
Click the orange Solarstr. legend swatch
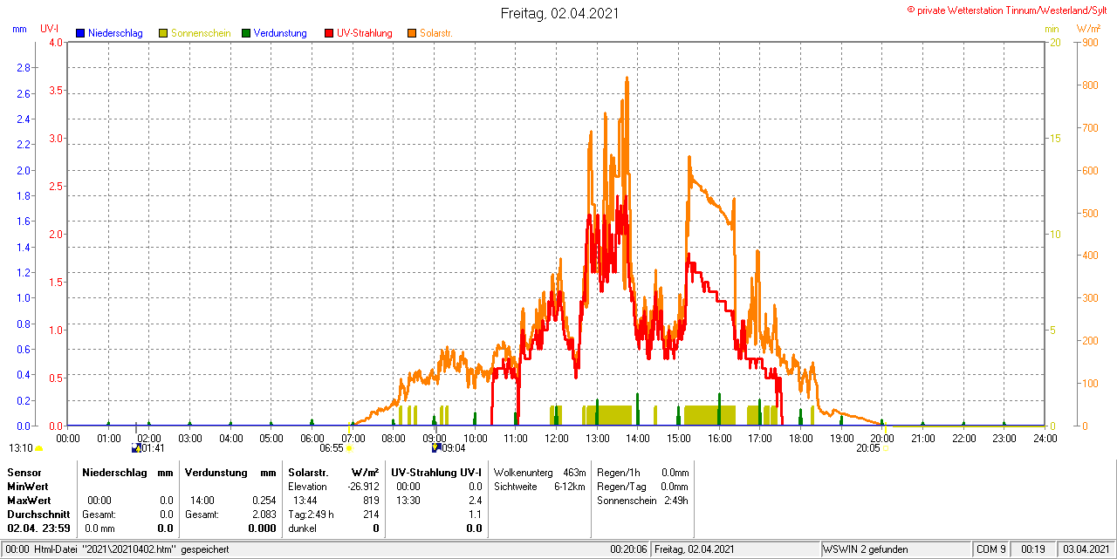tap(412, 33)
